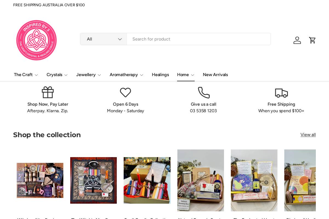329x219 pixels.
Task: Click the gift icon above Shop Now, Pay Later
Action: pos(48,92)
